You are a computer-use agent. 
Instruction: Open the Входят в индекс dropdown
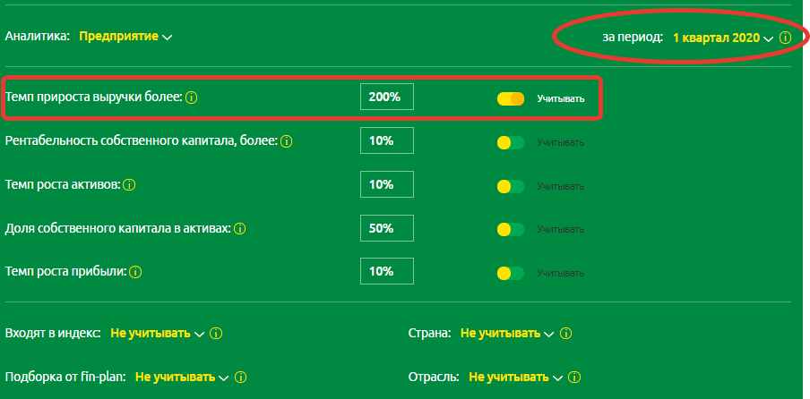158,334
